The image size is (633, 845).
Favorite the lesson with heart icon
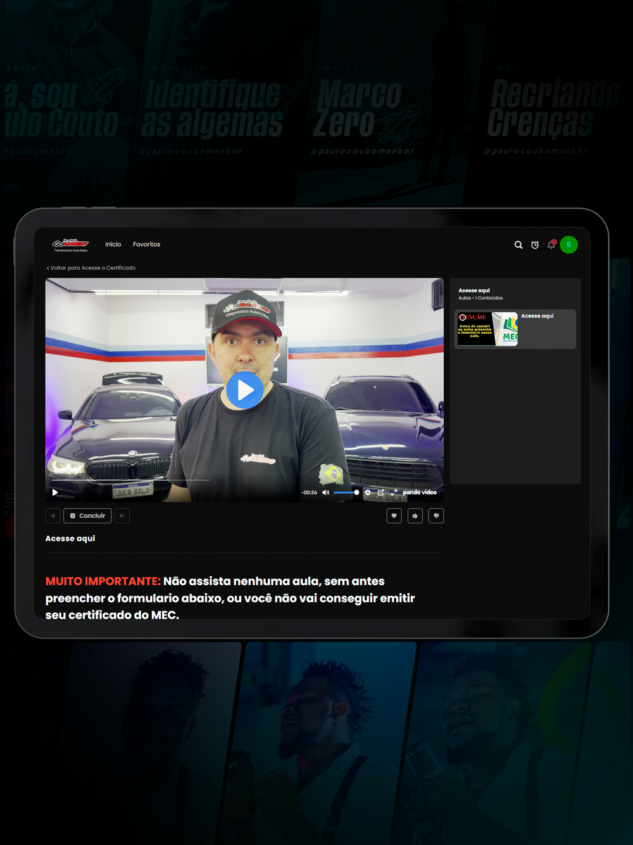coord(394,516)
